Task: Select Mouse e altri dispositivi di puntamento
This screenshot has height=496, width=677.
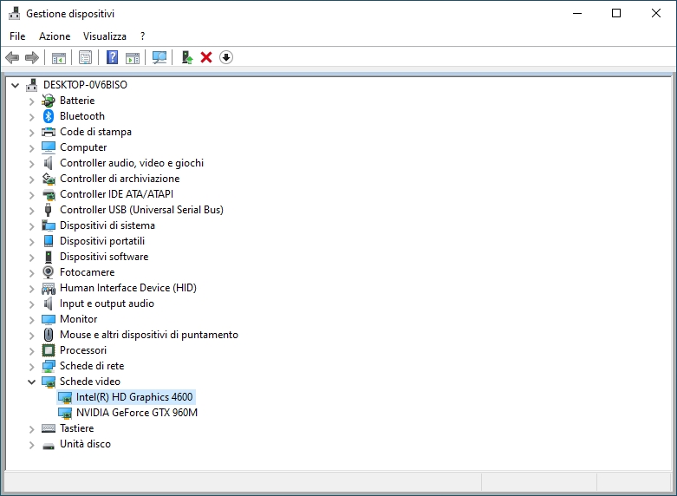Action: click(149, 335)
